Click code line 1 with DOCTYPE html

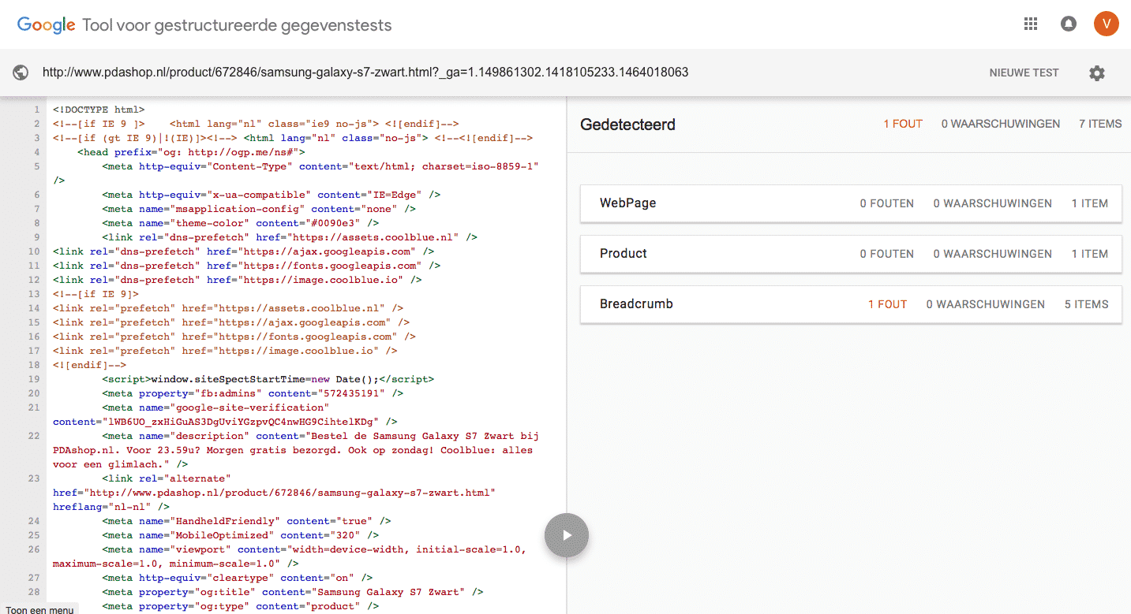tap(99, 110)
